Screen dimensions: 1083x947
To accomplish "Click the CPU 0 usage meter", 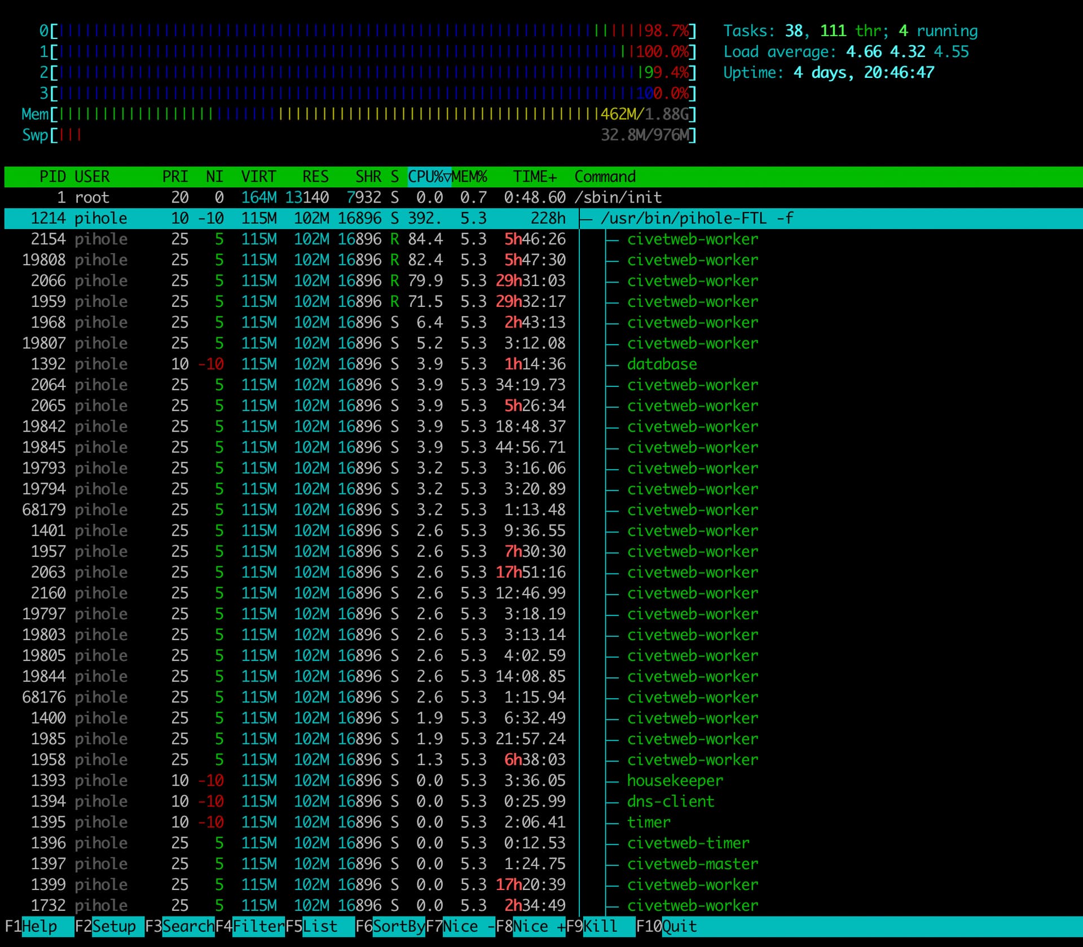I will coord(372,31).
